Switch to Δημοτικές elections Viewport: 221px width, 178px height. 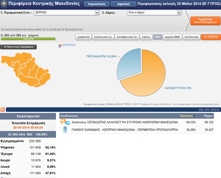pyautogui.click(x=121, y=4)
